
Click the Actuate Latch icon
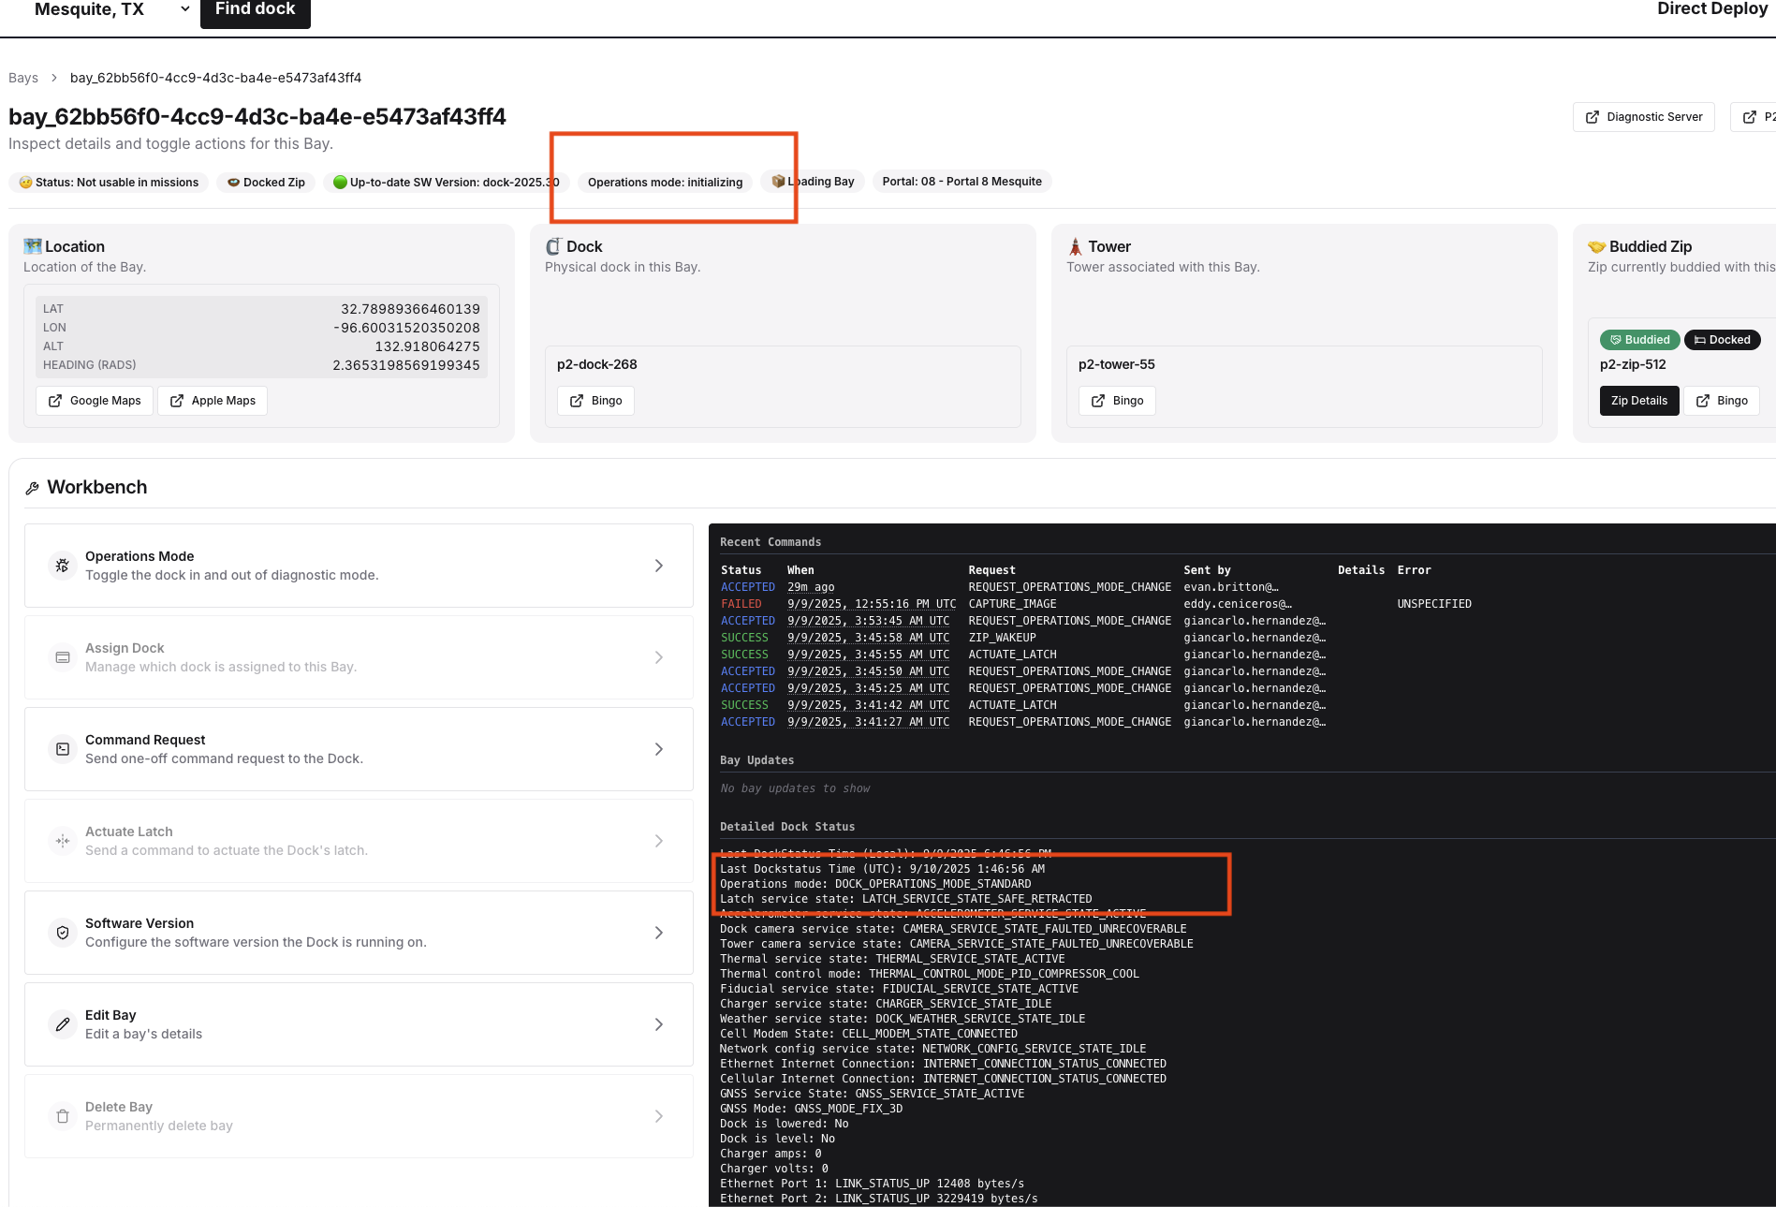point(63,841)
